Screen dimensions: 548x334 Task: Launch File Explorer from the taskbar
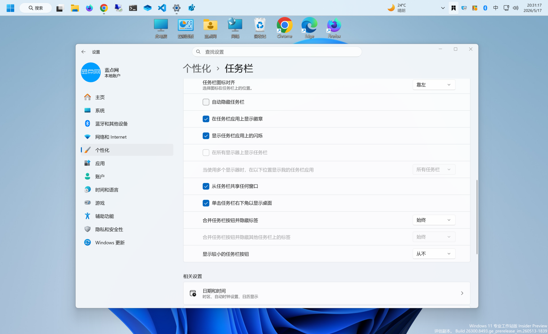[x=75, y=8]
